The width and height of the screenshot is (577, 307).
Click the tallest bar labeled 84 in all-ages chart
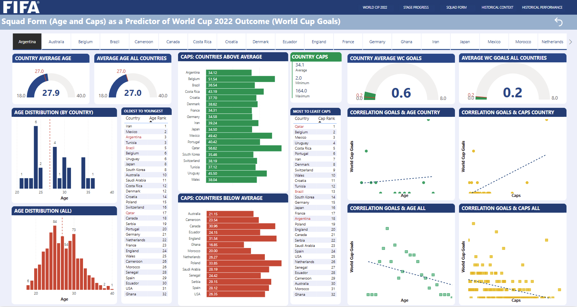click(x=55, y=257)
